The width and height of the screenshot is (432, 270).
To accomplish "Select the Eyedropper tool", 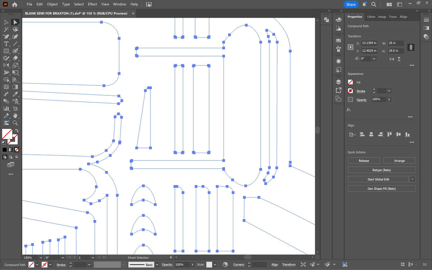I will (15, 94).
